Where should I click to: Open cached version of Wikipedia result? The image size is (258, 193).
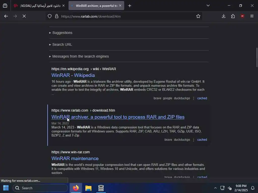[202, 98]
